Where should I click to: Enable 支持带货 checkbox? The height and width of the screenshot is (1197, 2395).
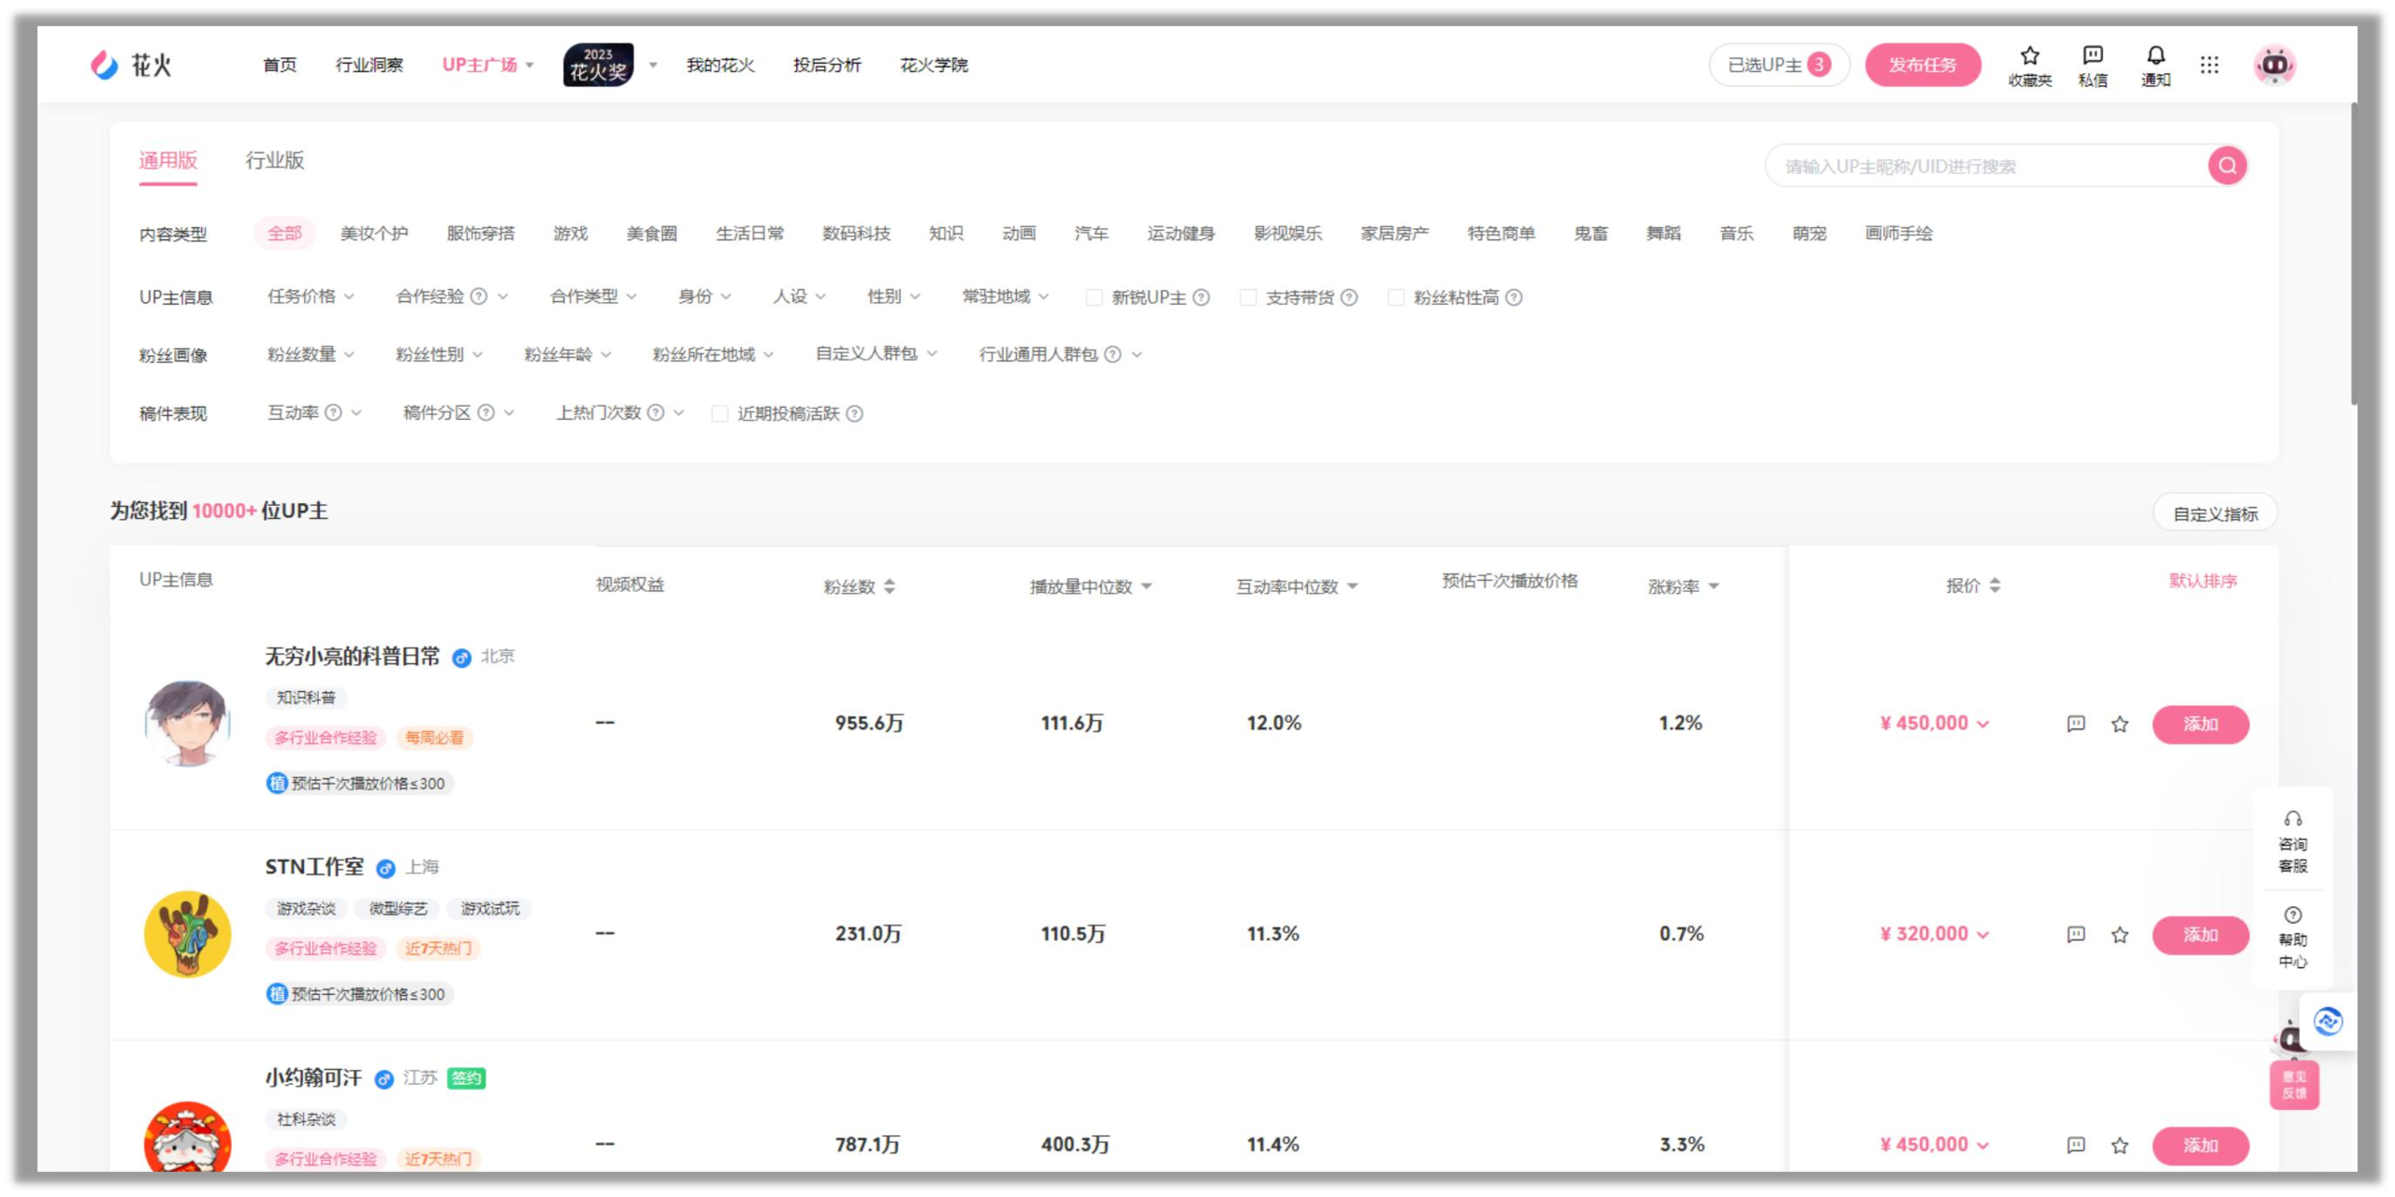point(1247,297)
